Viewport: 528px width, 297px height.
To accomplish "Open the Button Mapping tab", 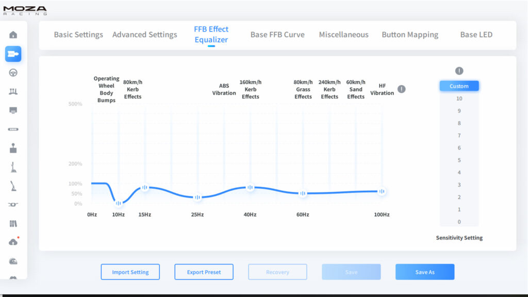I will 410,35.
